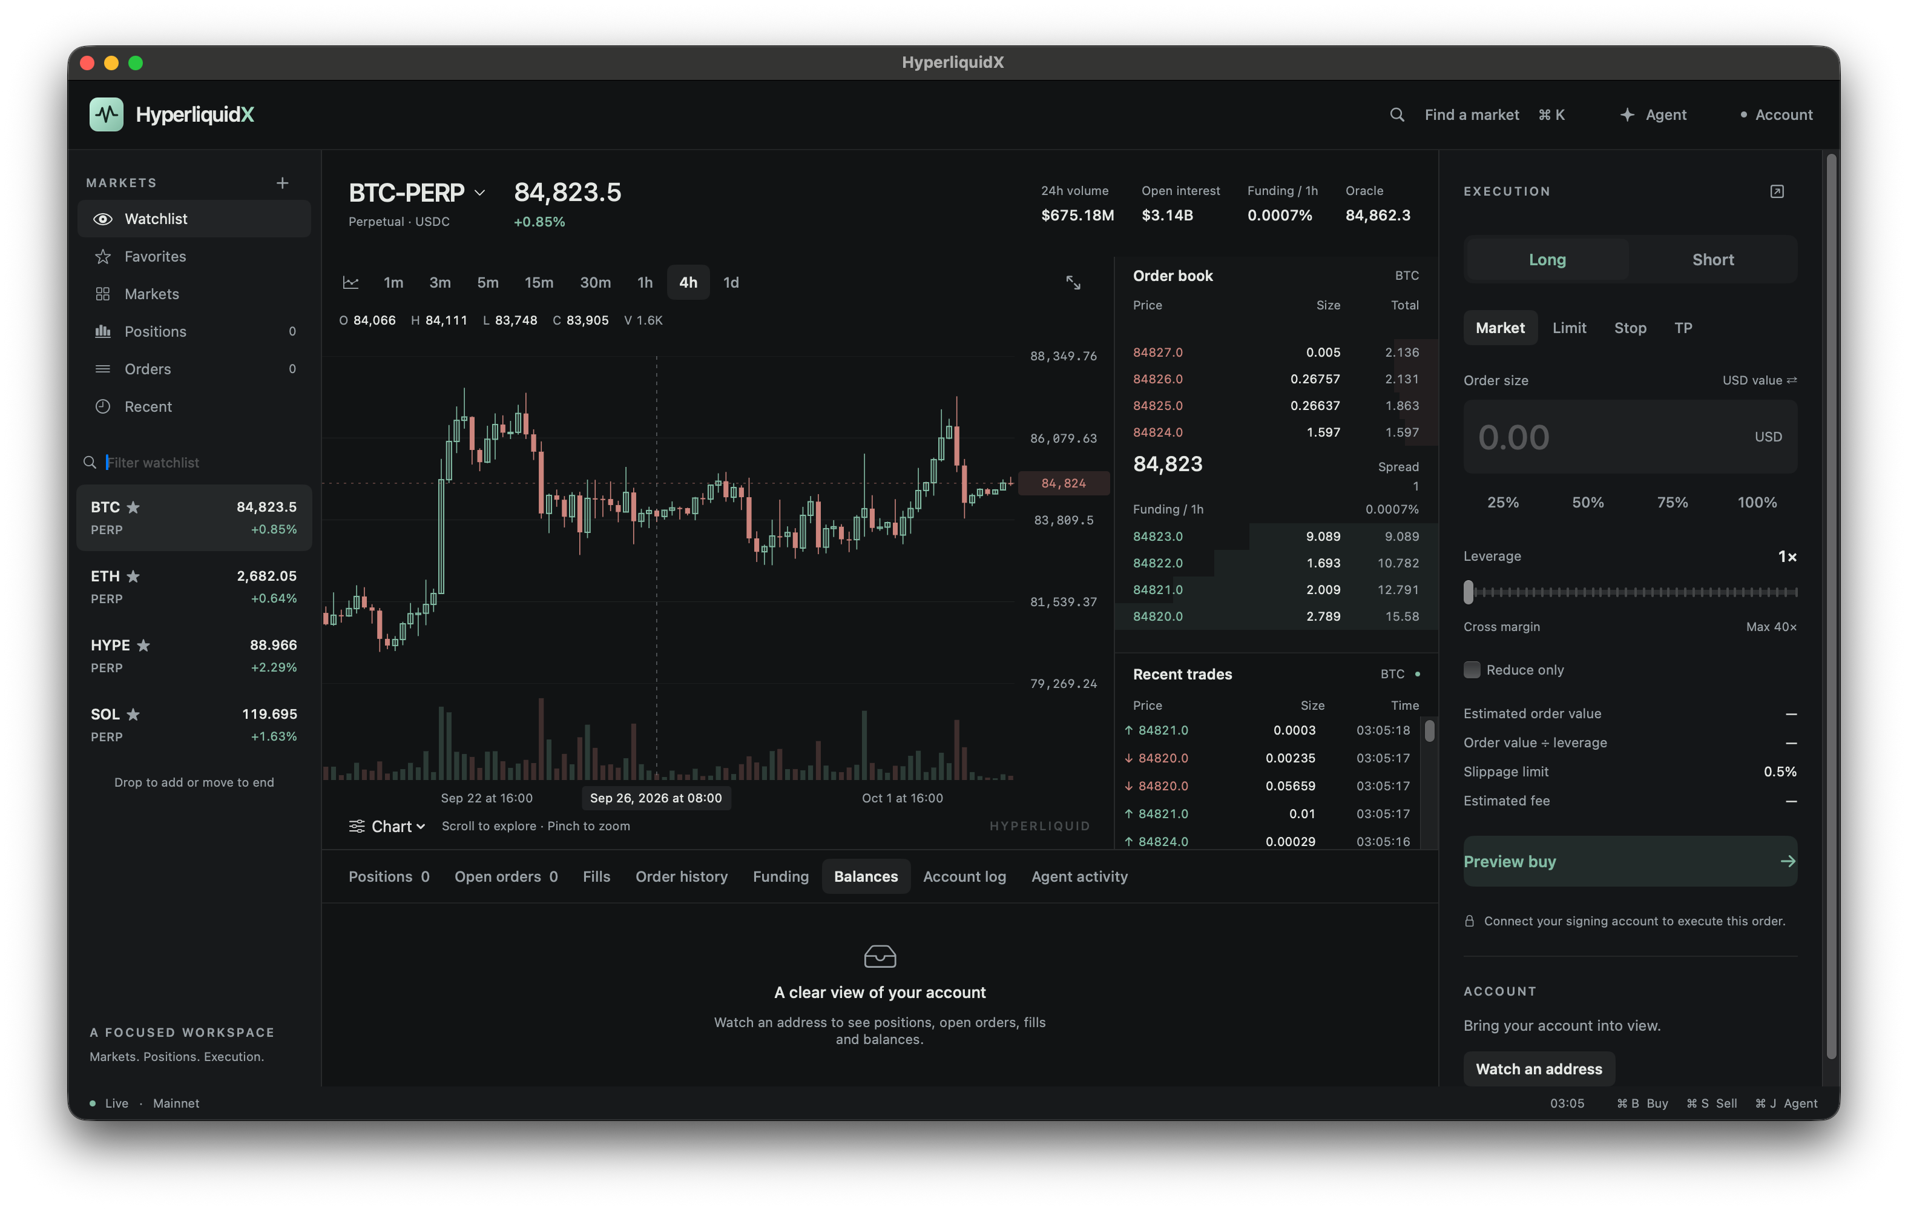Screen dimensions: 1908x1210
Task: Open Recent via the clock icon
Action: 103,406
